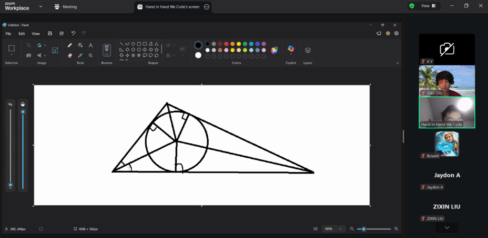Click the Magnifier tool
This screenshot has height=238, width=488.
pos(91,55)
